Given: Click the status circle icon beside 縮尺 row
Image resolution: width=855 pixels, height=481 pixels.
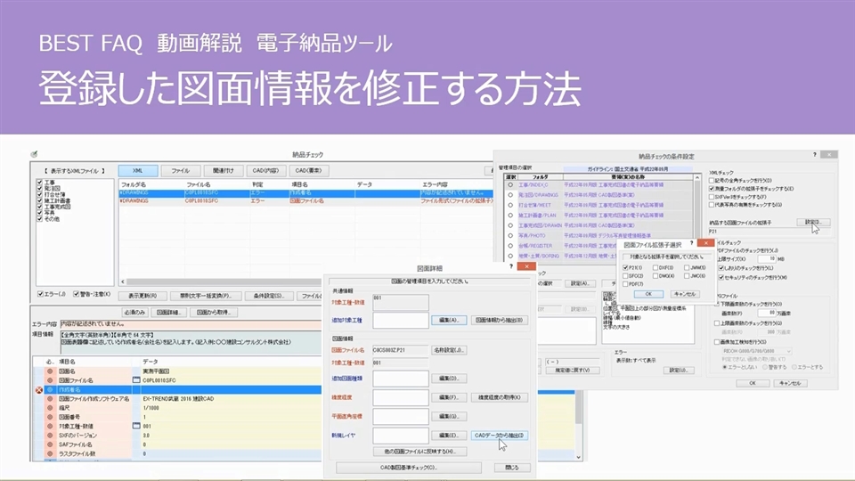Looking at the screenshot, I should (50, 408).
